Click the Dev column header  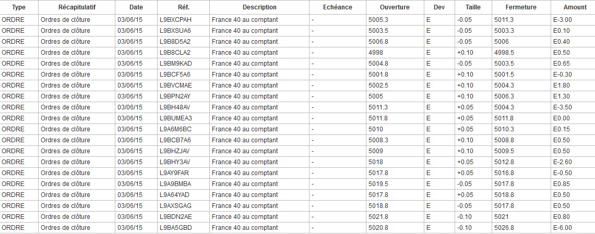coord(435,7)
